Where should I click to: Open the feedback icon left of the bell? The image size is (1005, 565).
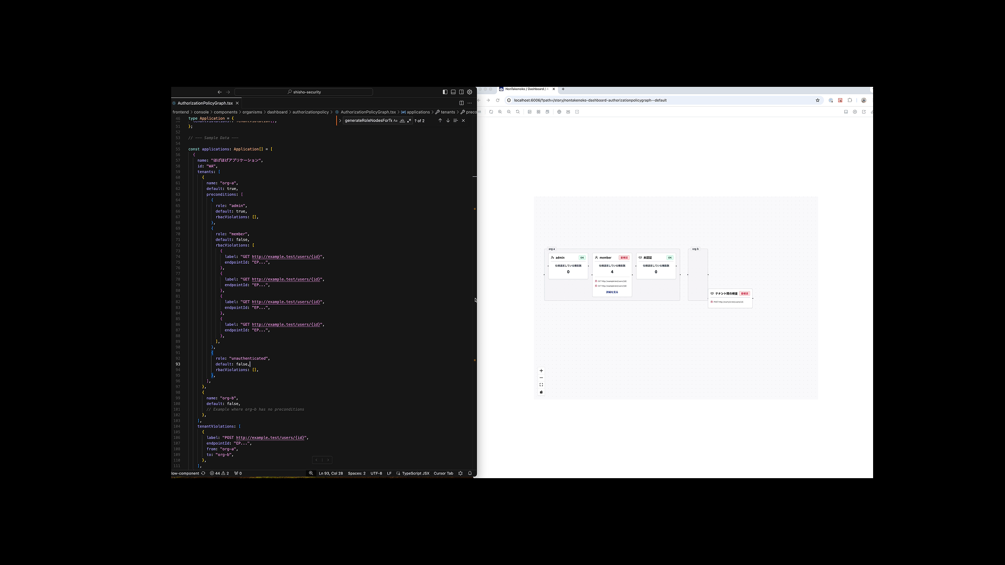tap(461, 473)
